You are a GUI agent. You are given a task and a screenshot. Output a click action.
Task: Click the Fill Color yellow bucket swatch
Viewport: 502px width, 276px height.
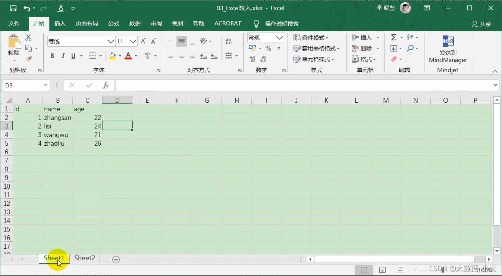[x=112, y=56]
